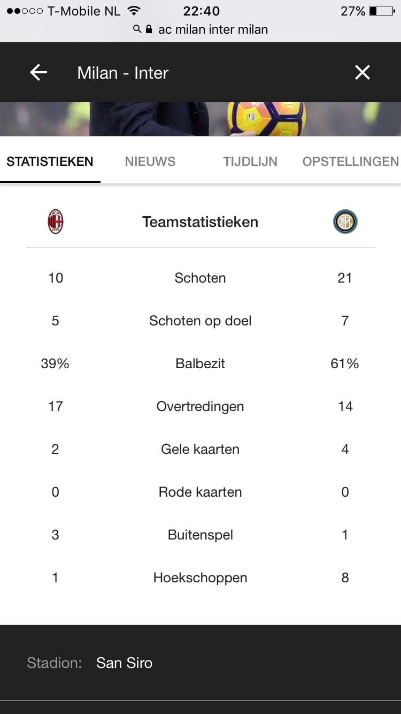Tap the Milan - Inter title

pos(123,73)
